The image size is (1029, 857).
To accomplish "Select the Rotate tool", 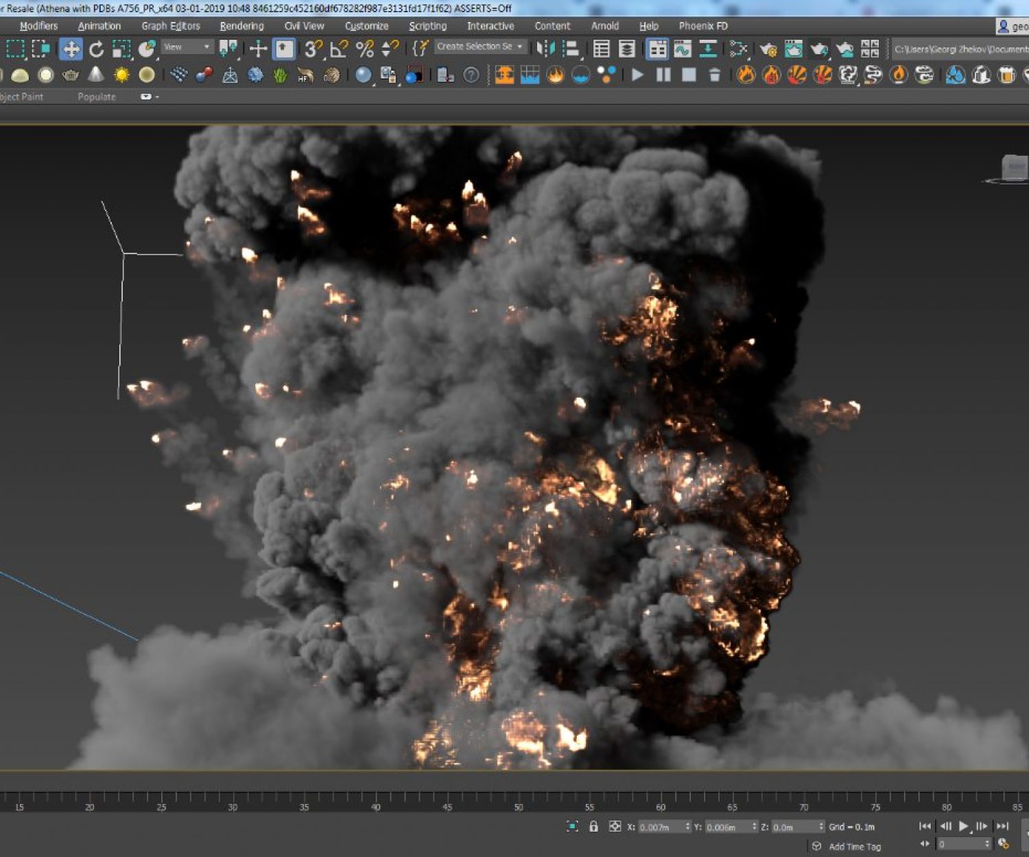I will click(x=96, y=49).
